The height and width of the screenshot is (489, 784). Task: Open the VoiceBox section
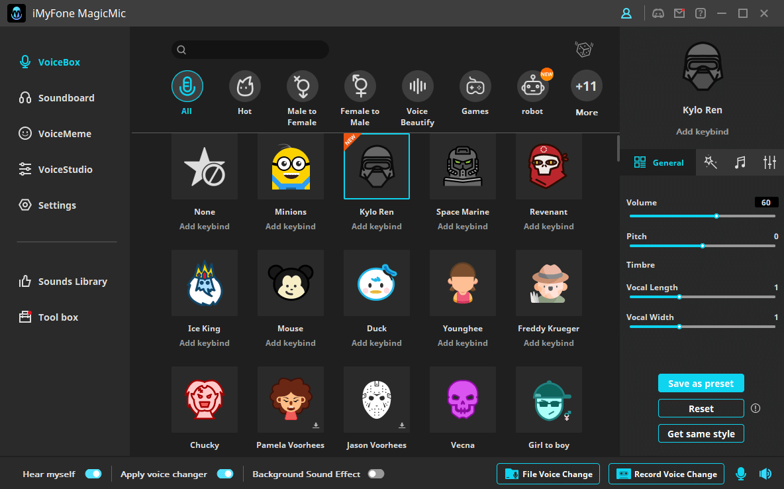50,62
